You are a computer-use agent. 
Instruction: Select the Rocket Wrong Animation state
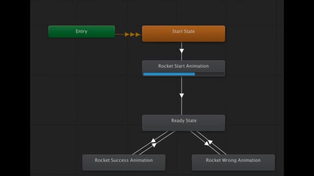(234, 162)
